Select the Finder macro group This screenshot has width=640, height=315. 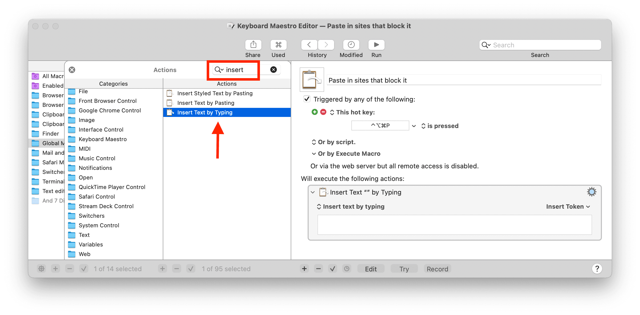click(x=46, y=134)
